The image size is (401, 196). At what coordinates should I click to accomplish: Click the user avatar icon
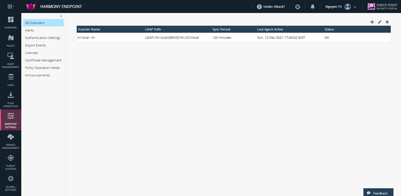[x=348, y=7]
